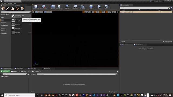The height and width of the screenshot is (97, 173).
Task: Click the Save Current toolbar icon
Action: coord(36,7)
